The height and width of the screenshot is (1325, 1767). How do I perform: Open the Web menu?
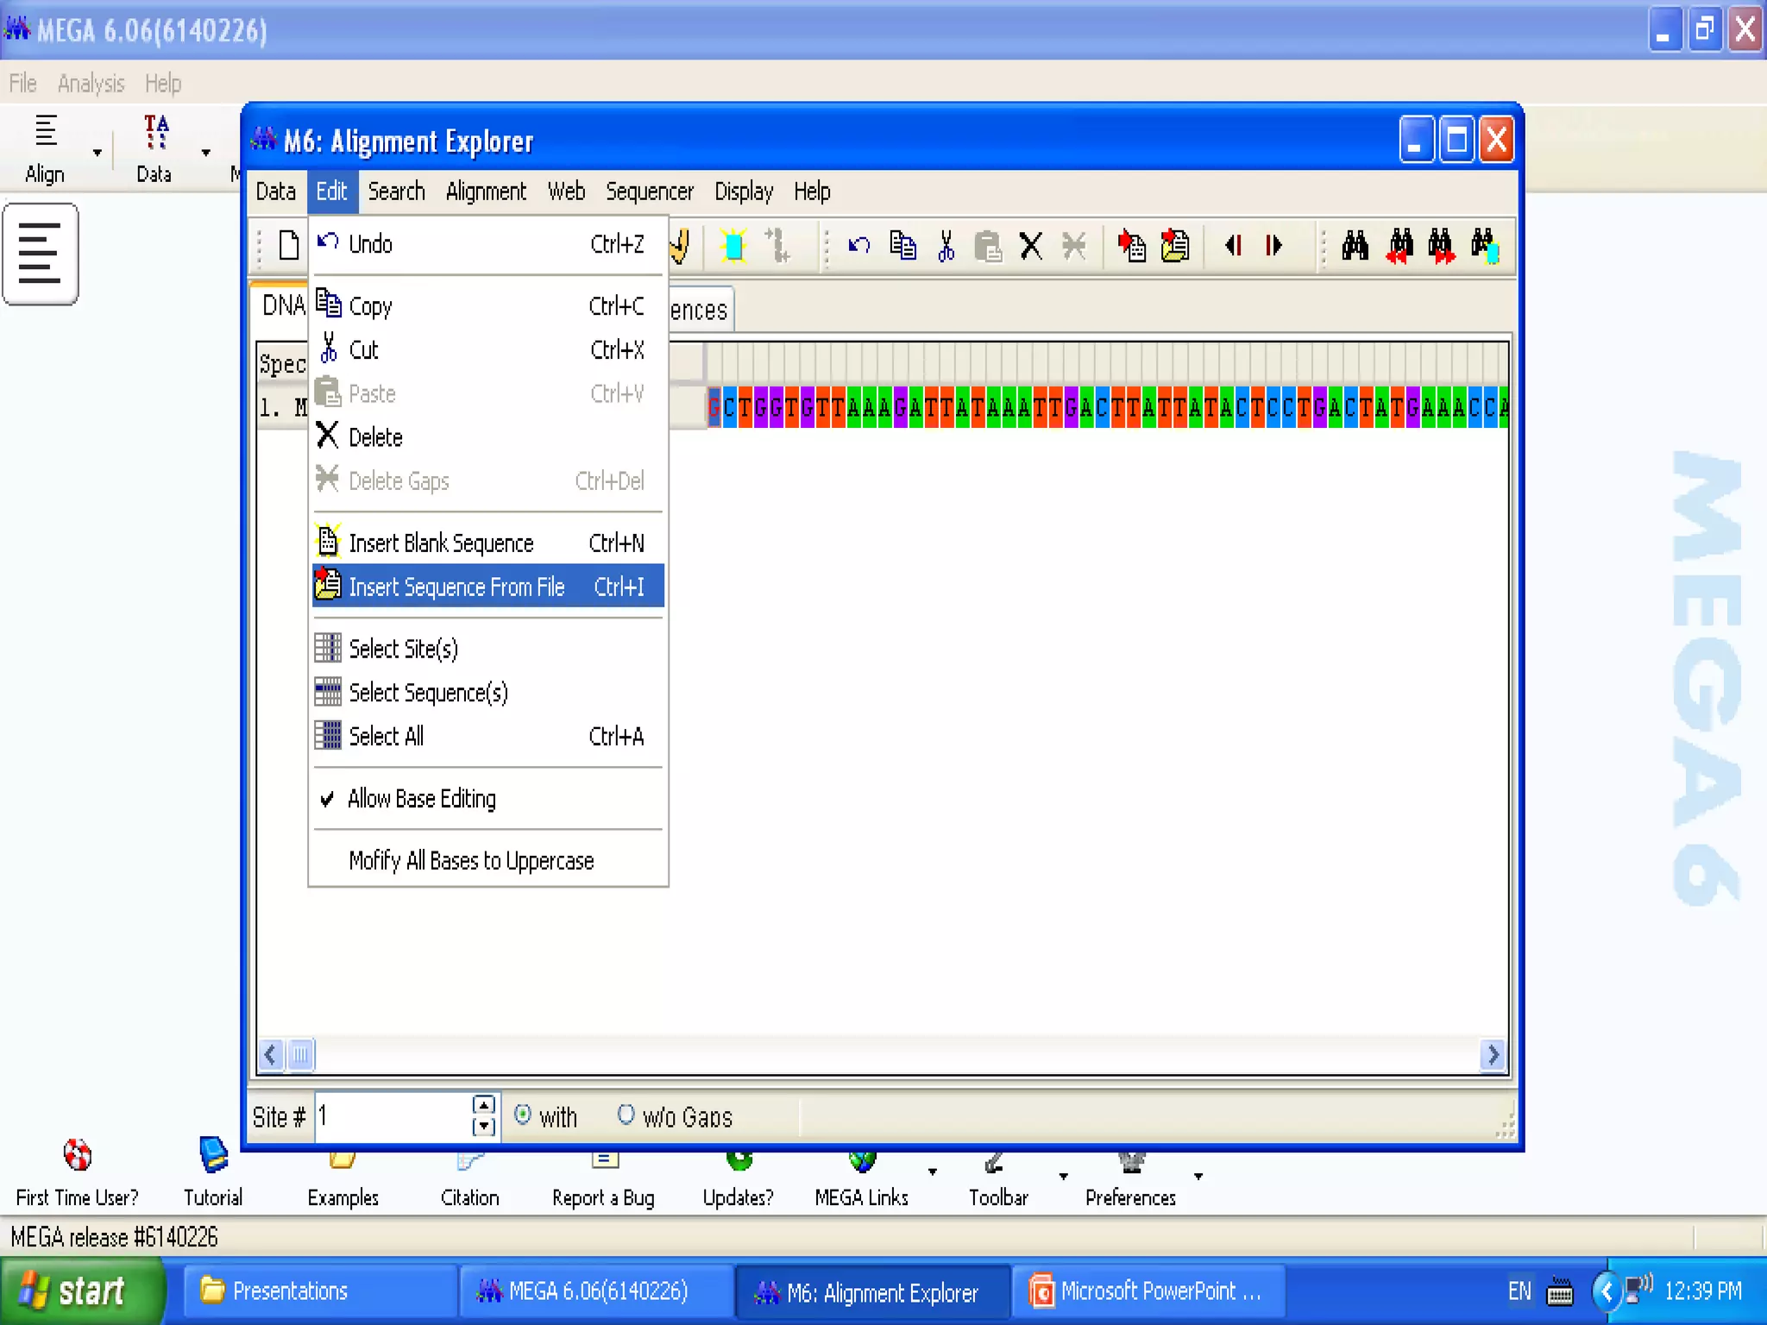pos(566,192)
